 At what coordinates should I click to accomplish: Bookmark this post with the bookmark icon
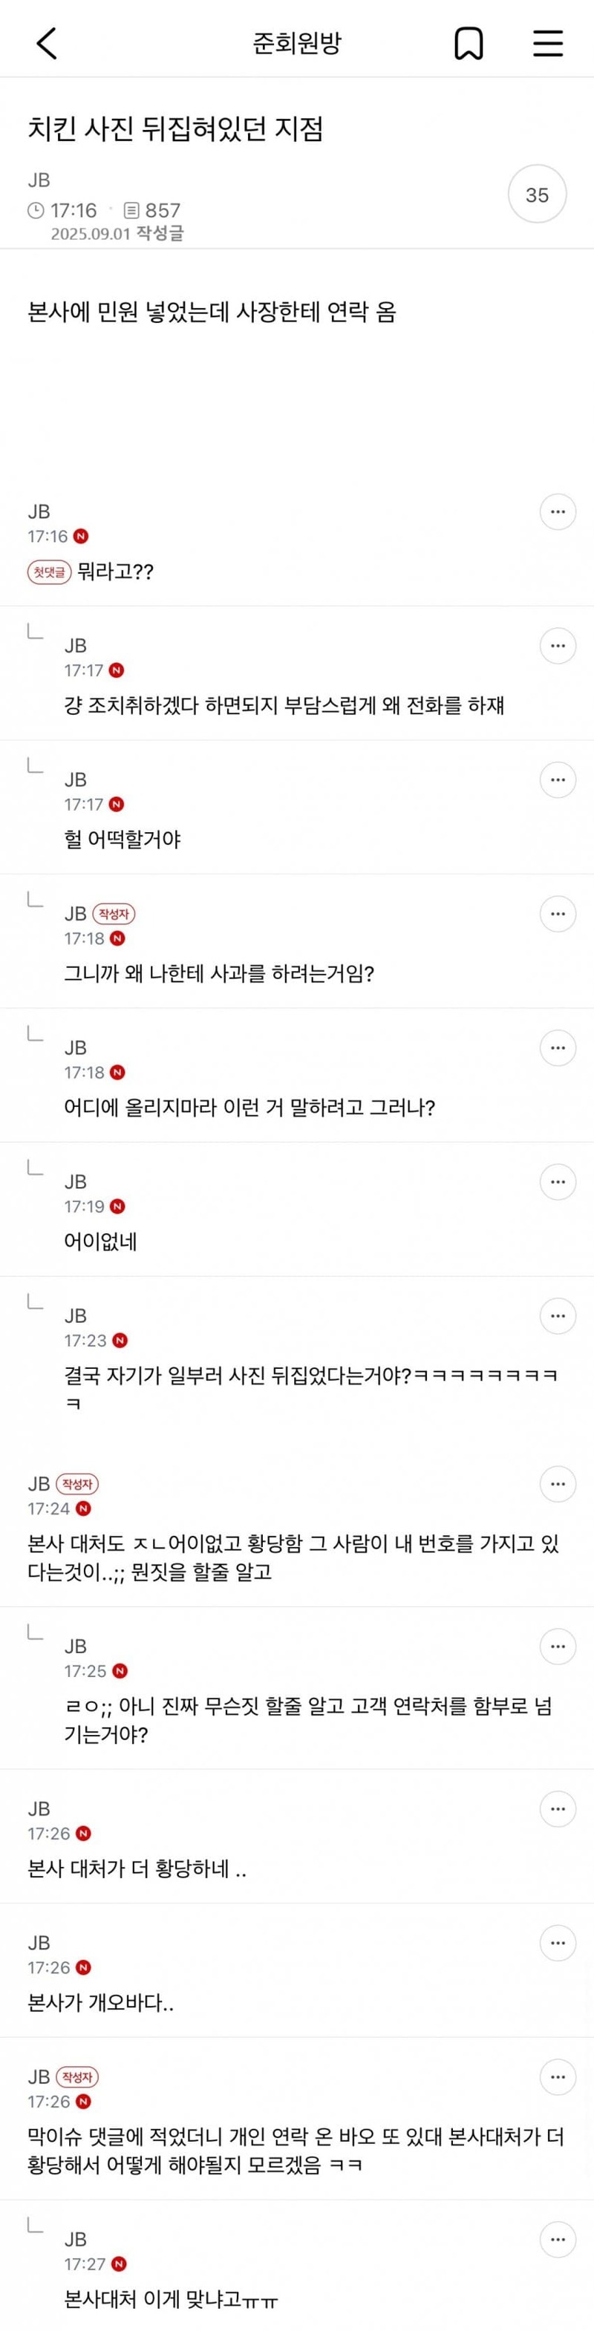468,42
